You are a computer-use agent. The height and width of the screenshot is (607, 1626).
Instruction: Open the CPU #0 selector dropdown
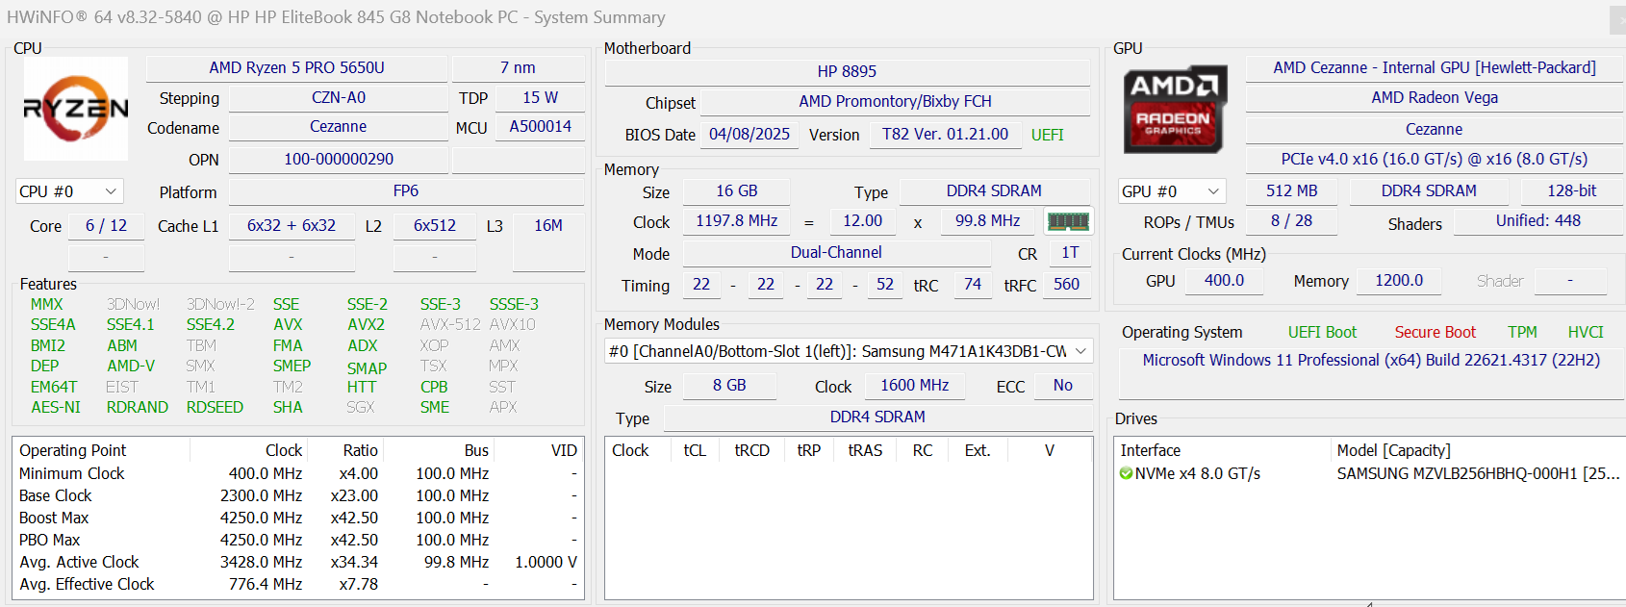point(68,191)
